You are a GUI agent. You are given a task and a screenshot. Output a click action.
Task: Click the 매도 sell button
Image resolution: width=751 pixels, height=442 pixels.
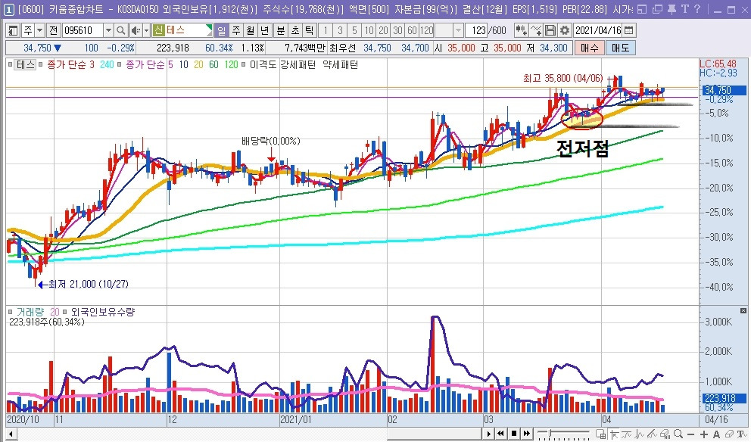[620, 48]
